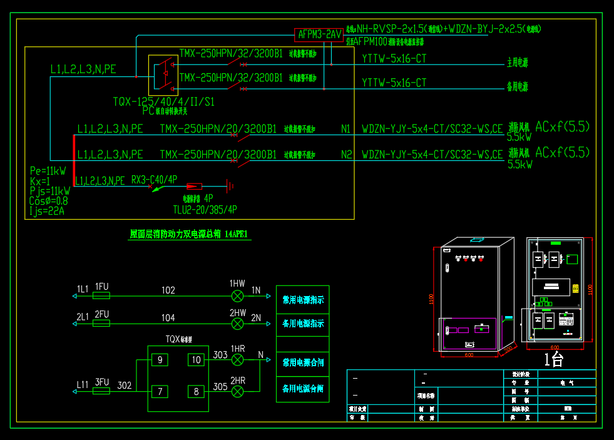The width and height of the screenshot is (614, 440).
Task: Select the yellow transfer switch symbol box
Action: click(x=163, y=75)
